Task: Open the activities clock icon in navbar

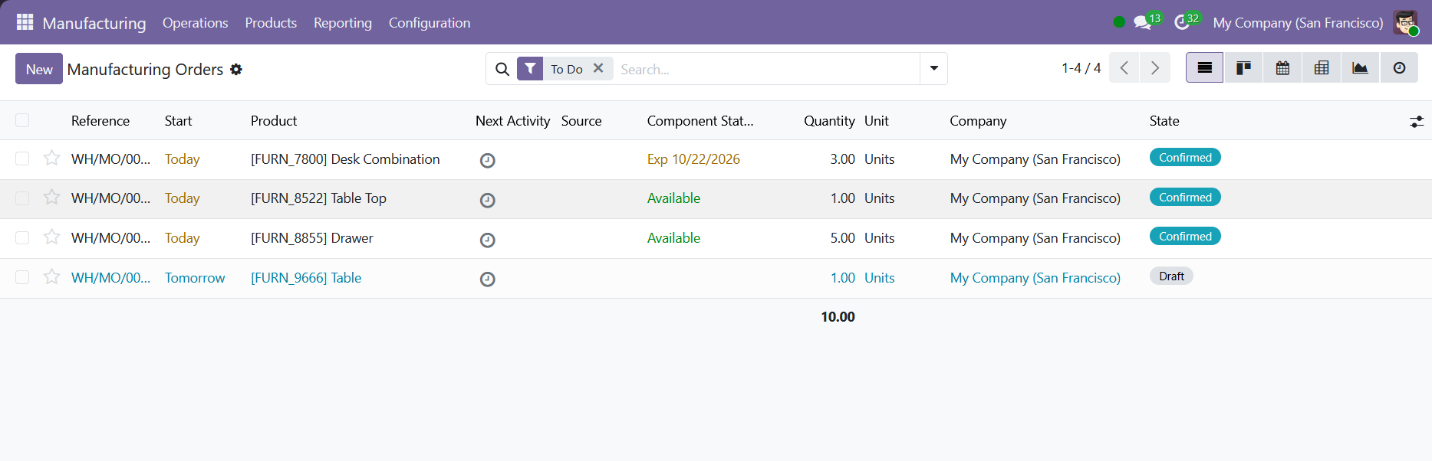Action: (1182, 22)
